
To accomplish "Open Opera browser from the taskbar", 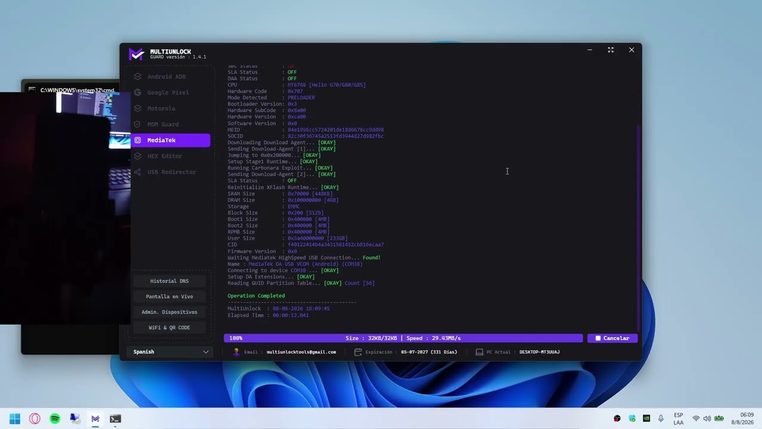I will [35, 419].
